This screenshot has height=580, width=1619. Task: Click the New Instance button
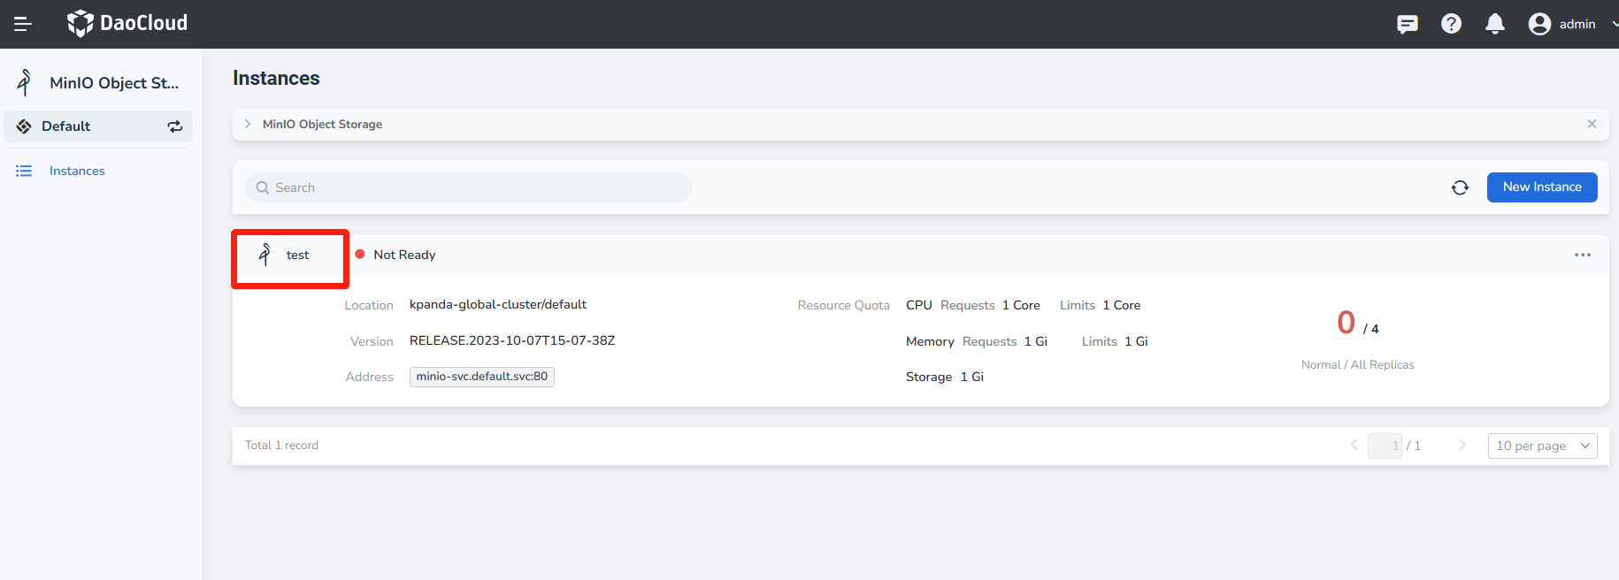pos(1542,187)
